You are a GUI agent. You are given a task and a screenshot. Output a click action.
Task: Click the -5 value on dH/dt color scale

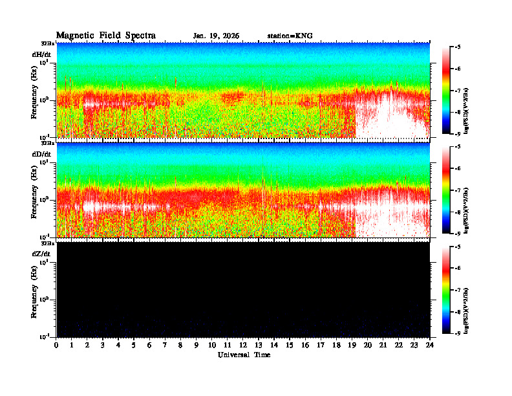[x=458, y=47]
